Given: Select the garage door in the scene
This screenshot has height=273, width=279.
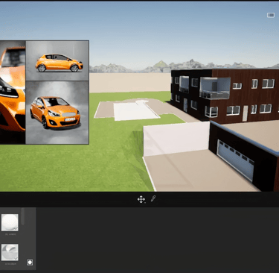Looking at the screenshot, I should [236, 160].
